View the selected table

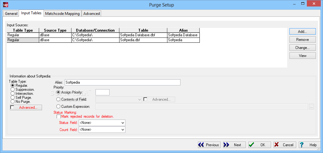[x=302, y=55]
